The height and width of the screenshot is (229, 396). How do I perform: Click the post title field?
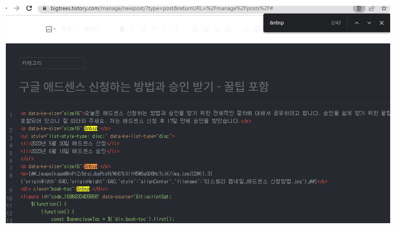144,87
